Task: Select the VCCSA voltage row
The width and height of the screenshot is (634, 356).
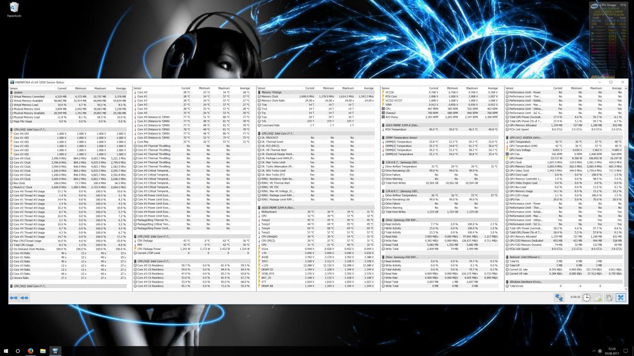Action: [440, 93]
